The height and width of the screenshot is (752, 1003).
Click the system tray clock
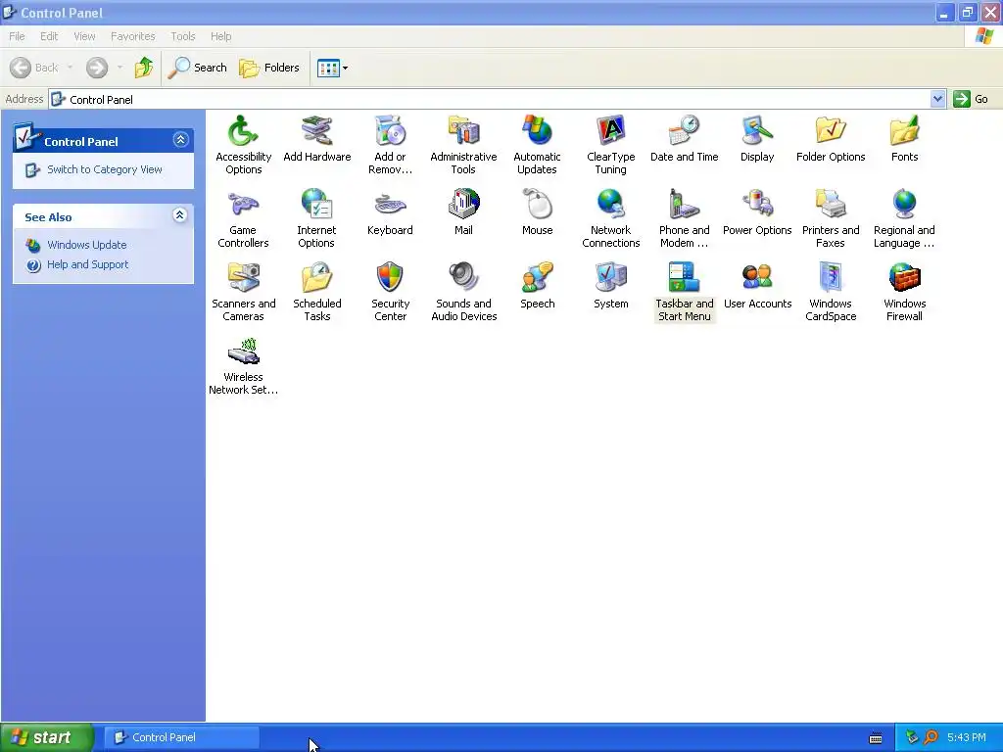point(966,737)
